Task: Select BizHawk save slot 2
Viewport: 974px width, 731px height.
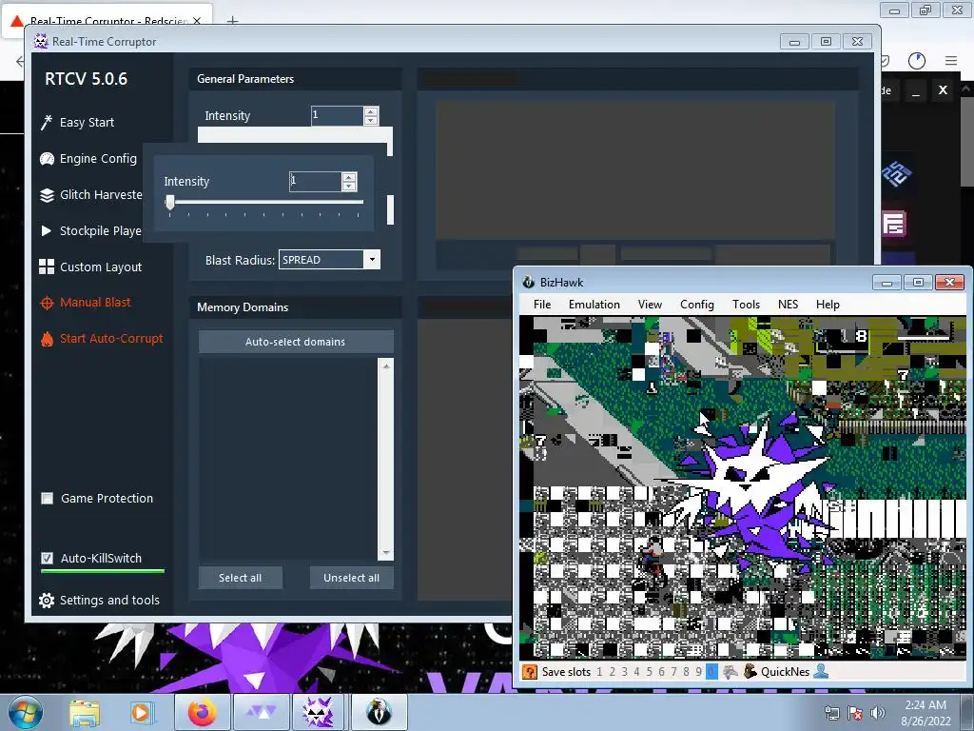Action: (612, 672)
